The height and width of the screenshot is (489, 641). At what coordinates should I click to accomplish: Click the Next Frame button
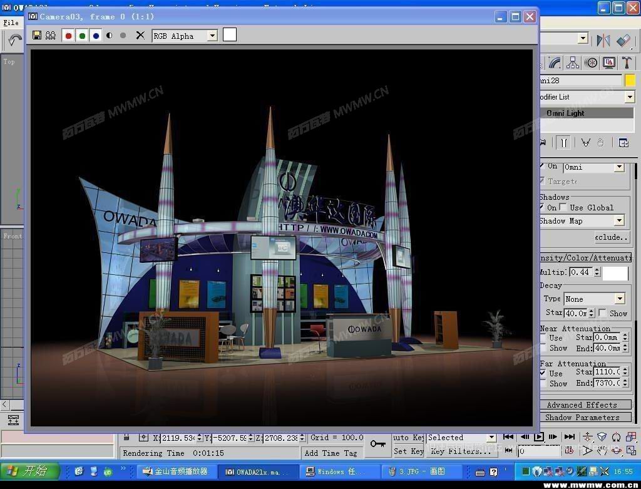(x=553, y=437)
